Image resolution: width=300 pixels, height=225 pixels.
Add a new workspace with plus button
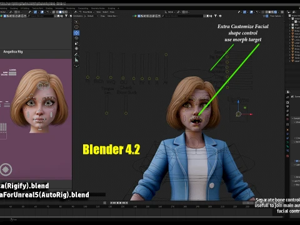(118, 8)
